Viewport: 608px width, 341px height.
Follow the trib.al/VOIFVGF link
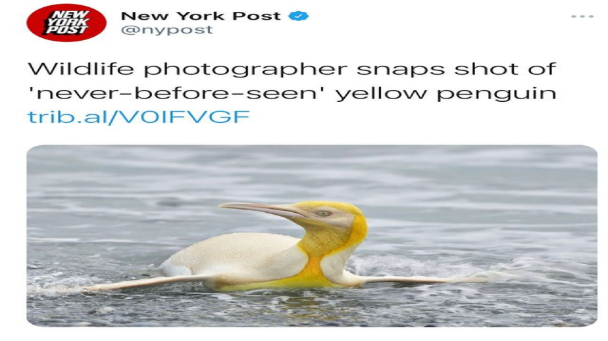coord(138,117)
